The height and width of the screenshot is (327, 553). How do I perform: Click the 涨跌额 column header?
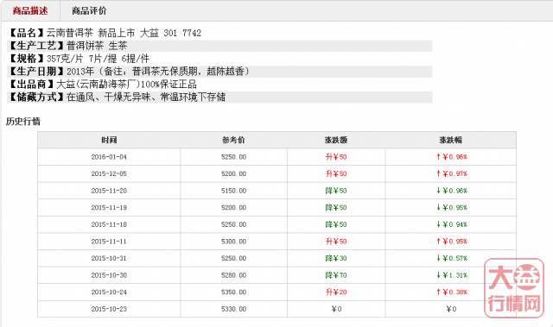click(x=336, y=140)
